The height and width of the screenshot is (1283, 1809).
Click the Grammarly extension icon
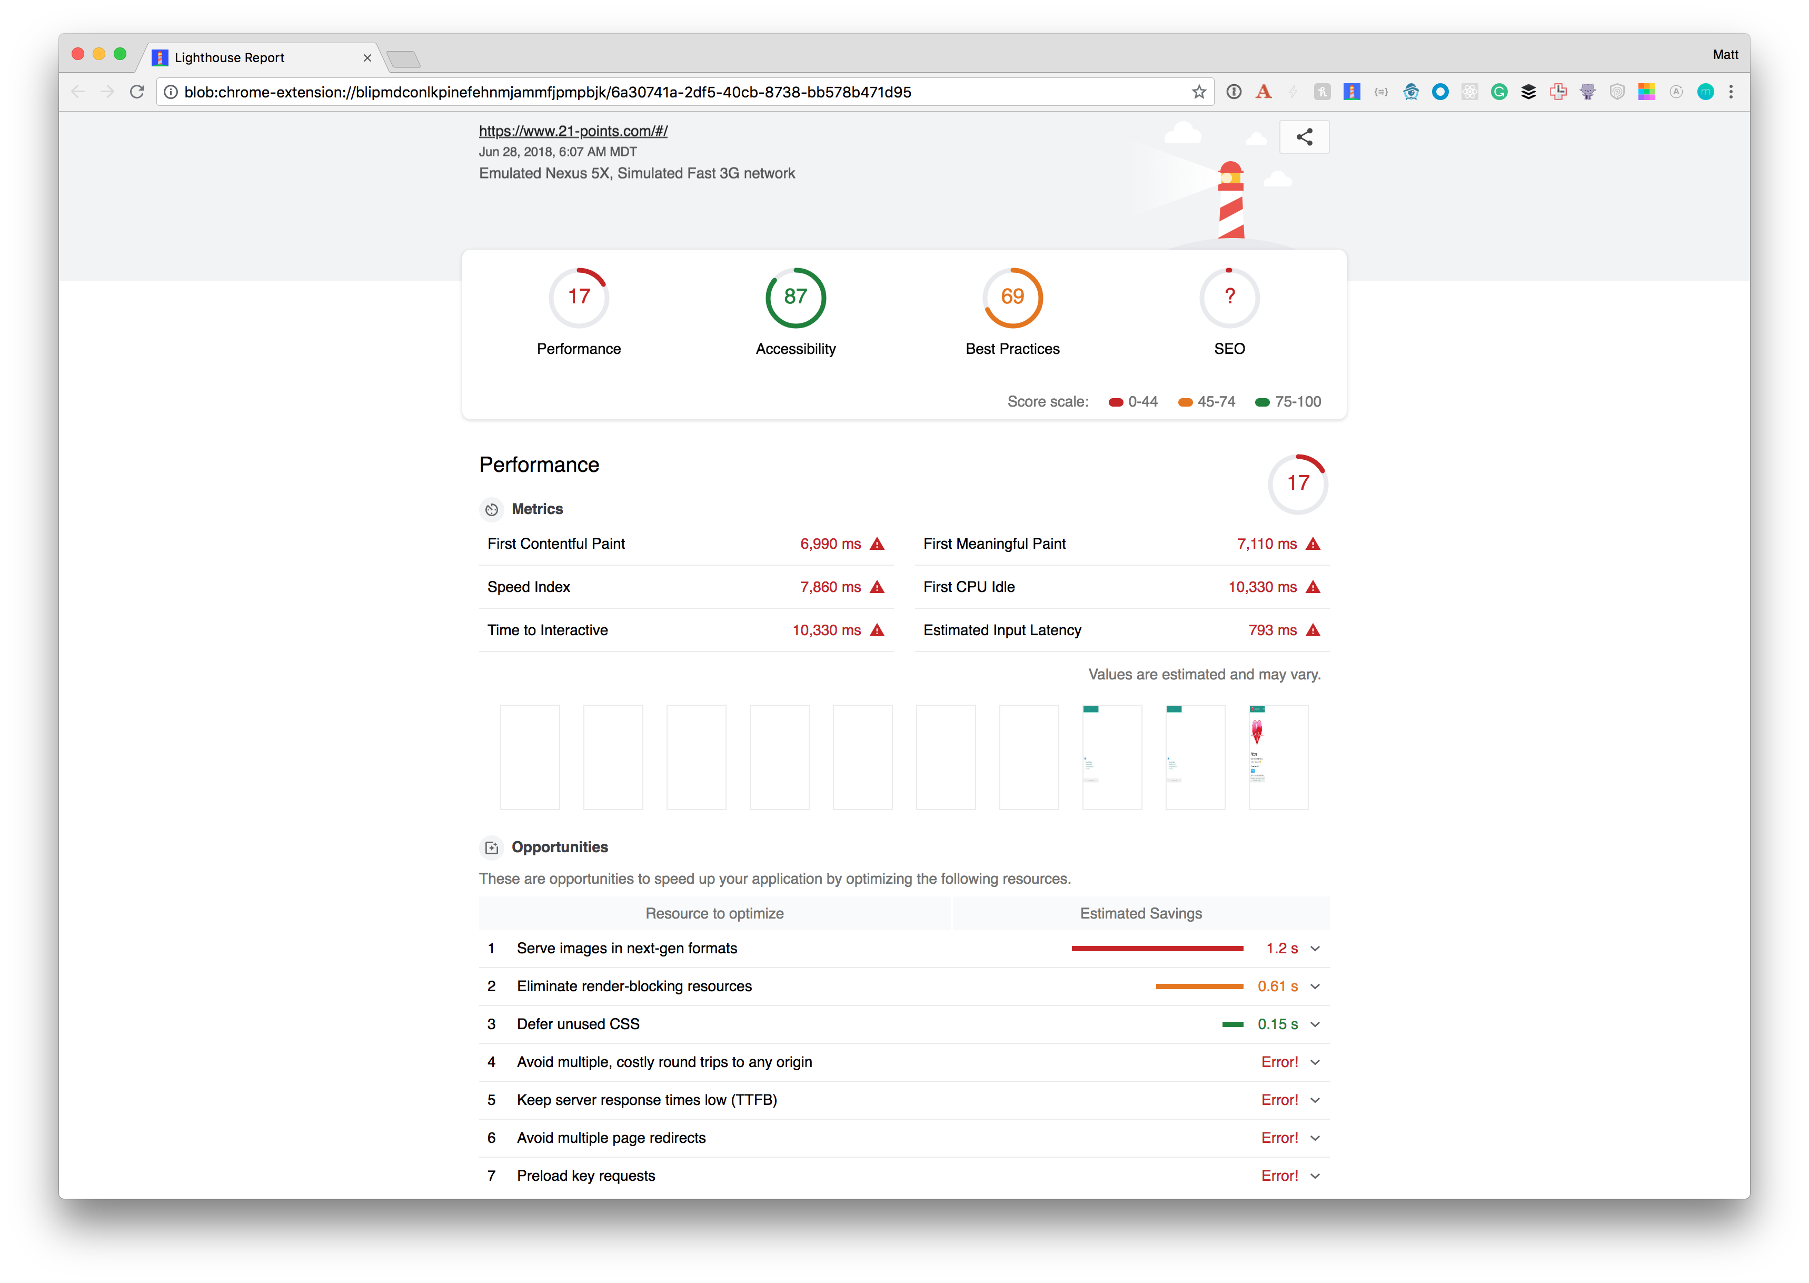[x=1499, y=92]
